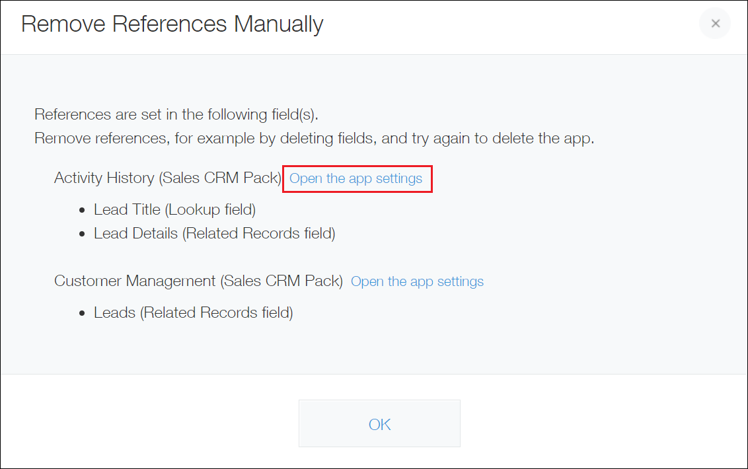Click the Sales CRM Pack text near Activity History
Screen dimensions: 748x469
click(x=219, y=178)
